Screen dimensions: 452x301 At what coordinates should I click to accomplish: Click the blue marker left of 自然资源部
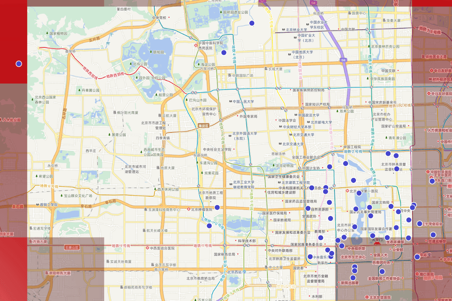(x=308, y=208)
